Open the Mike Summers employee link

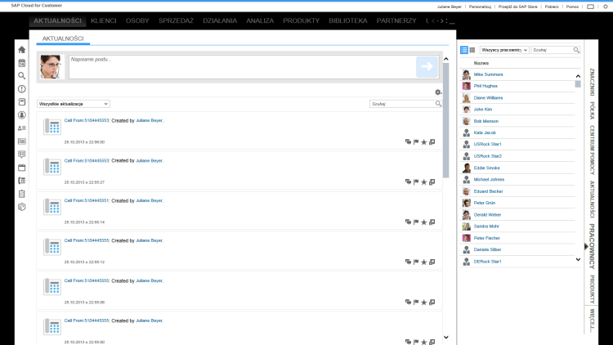489,74
